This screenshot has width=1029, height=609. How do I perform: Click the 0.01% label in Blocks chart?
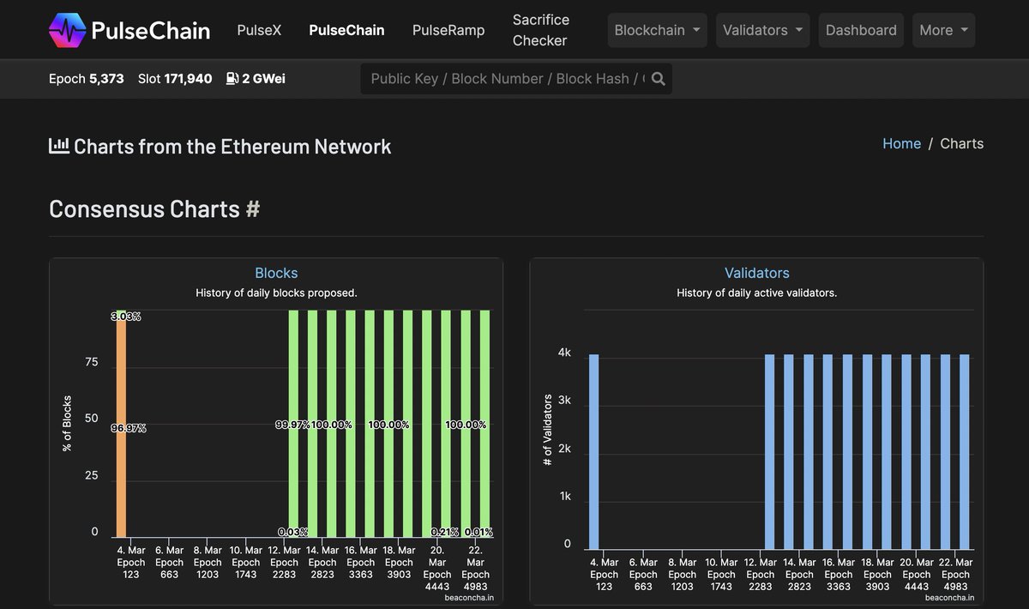(x=478, y=532)
